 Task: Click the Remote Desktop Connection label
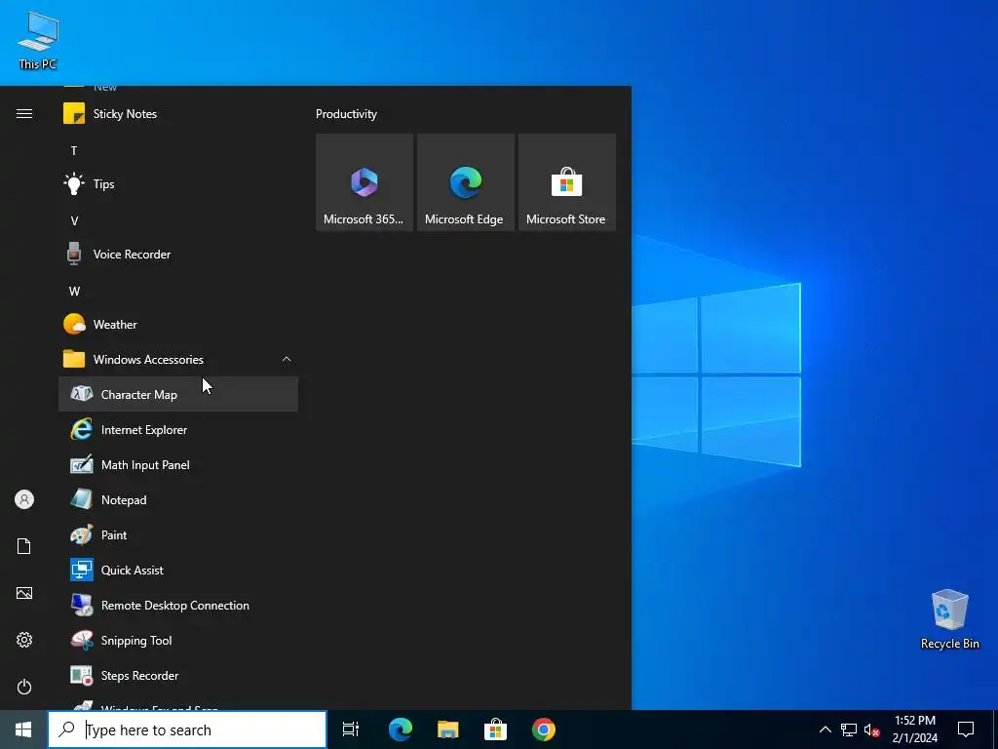point(175,605)
